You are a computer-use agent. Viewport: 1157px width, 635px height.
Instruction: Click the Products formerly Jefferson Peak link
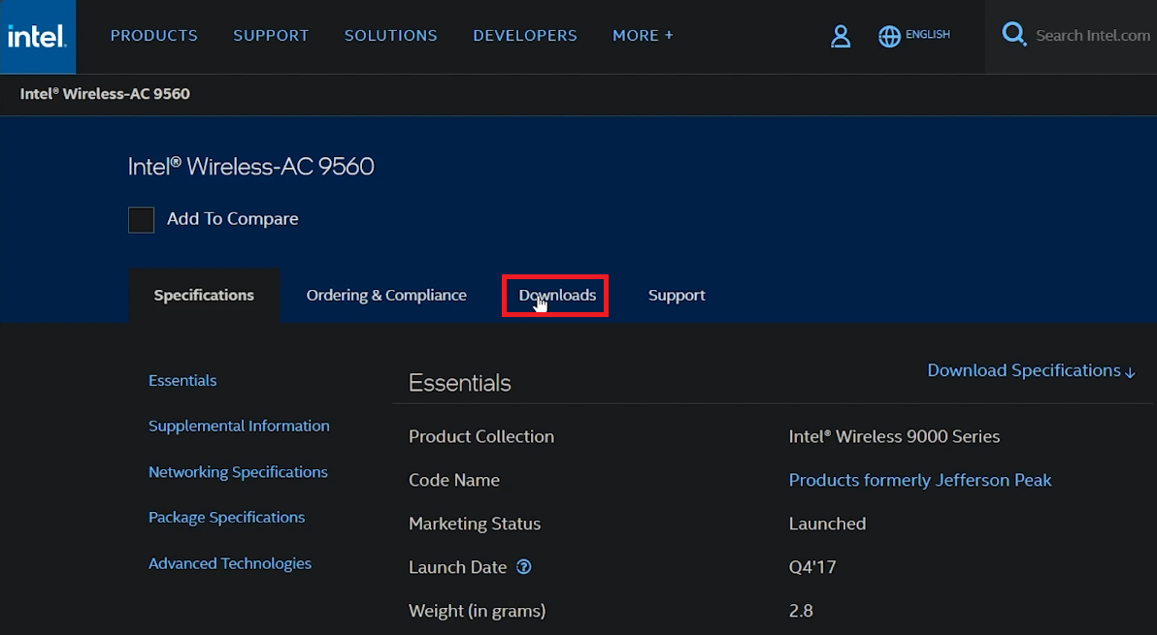[919, 480]
